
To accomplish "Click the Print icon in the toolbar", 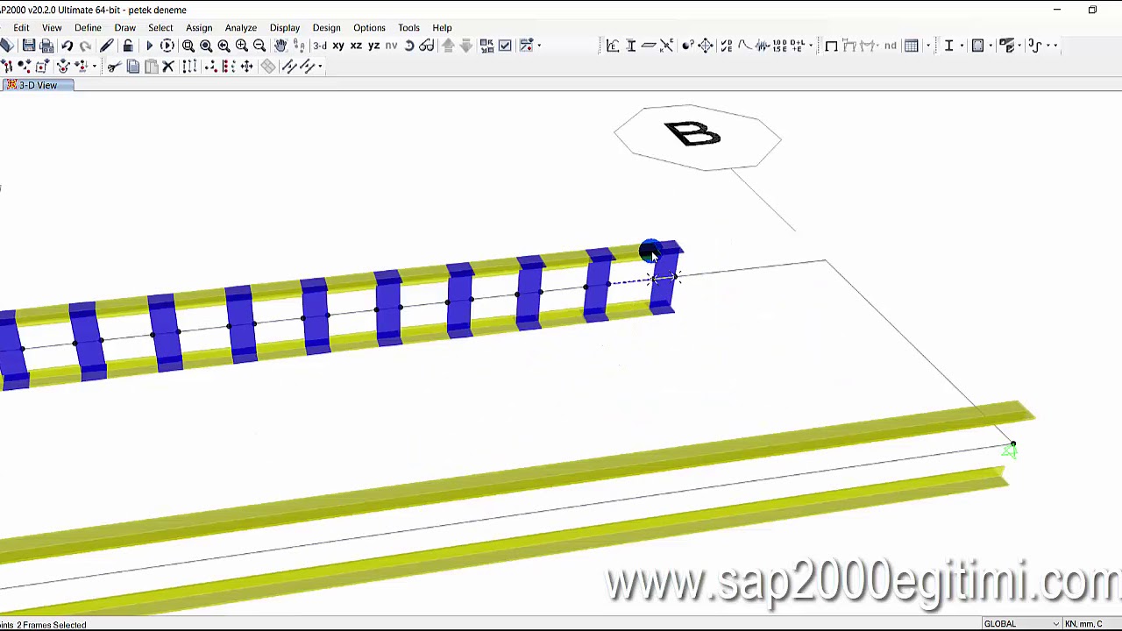I will (x=46, y=46).
